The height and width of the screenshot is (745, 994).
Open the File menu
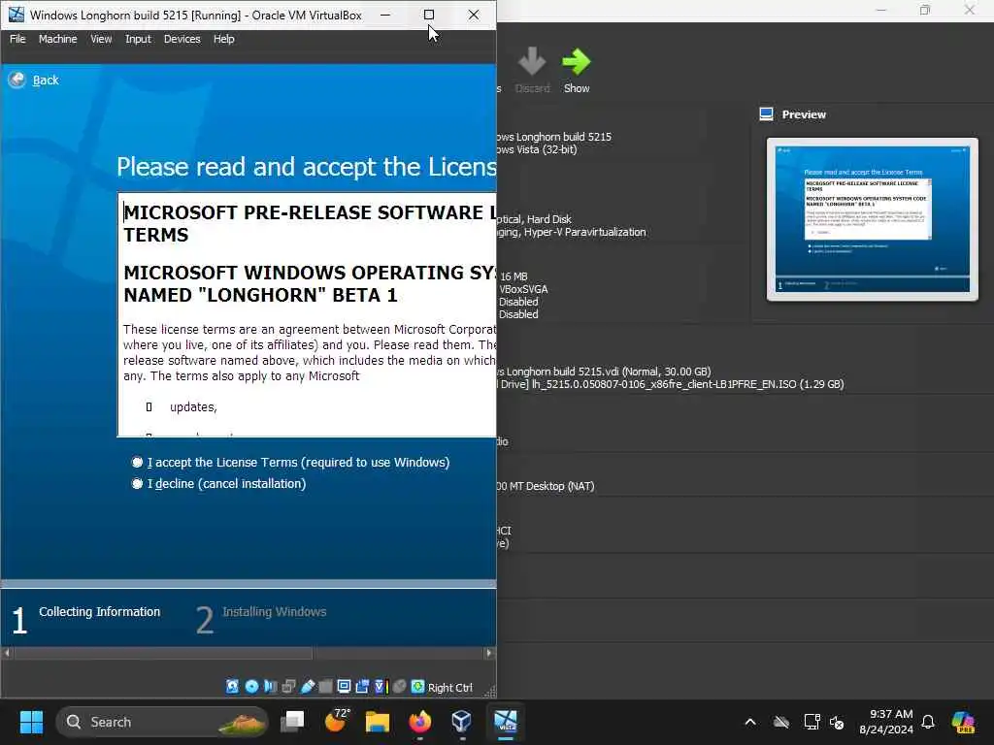click(17, 39)
